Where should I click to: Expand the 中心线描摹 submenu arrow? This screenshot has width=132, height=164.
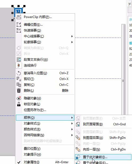72,36
